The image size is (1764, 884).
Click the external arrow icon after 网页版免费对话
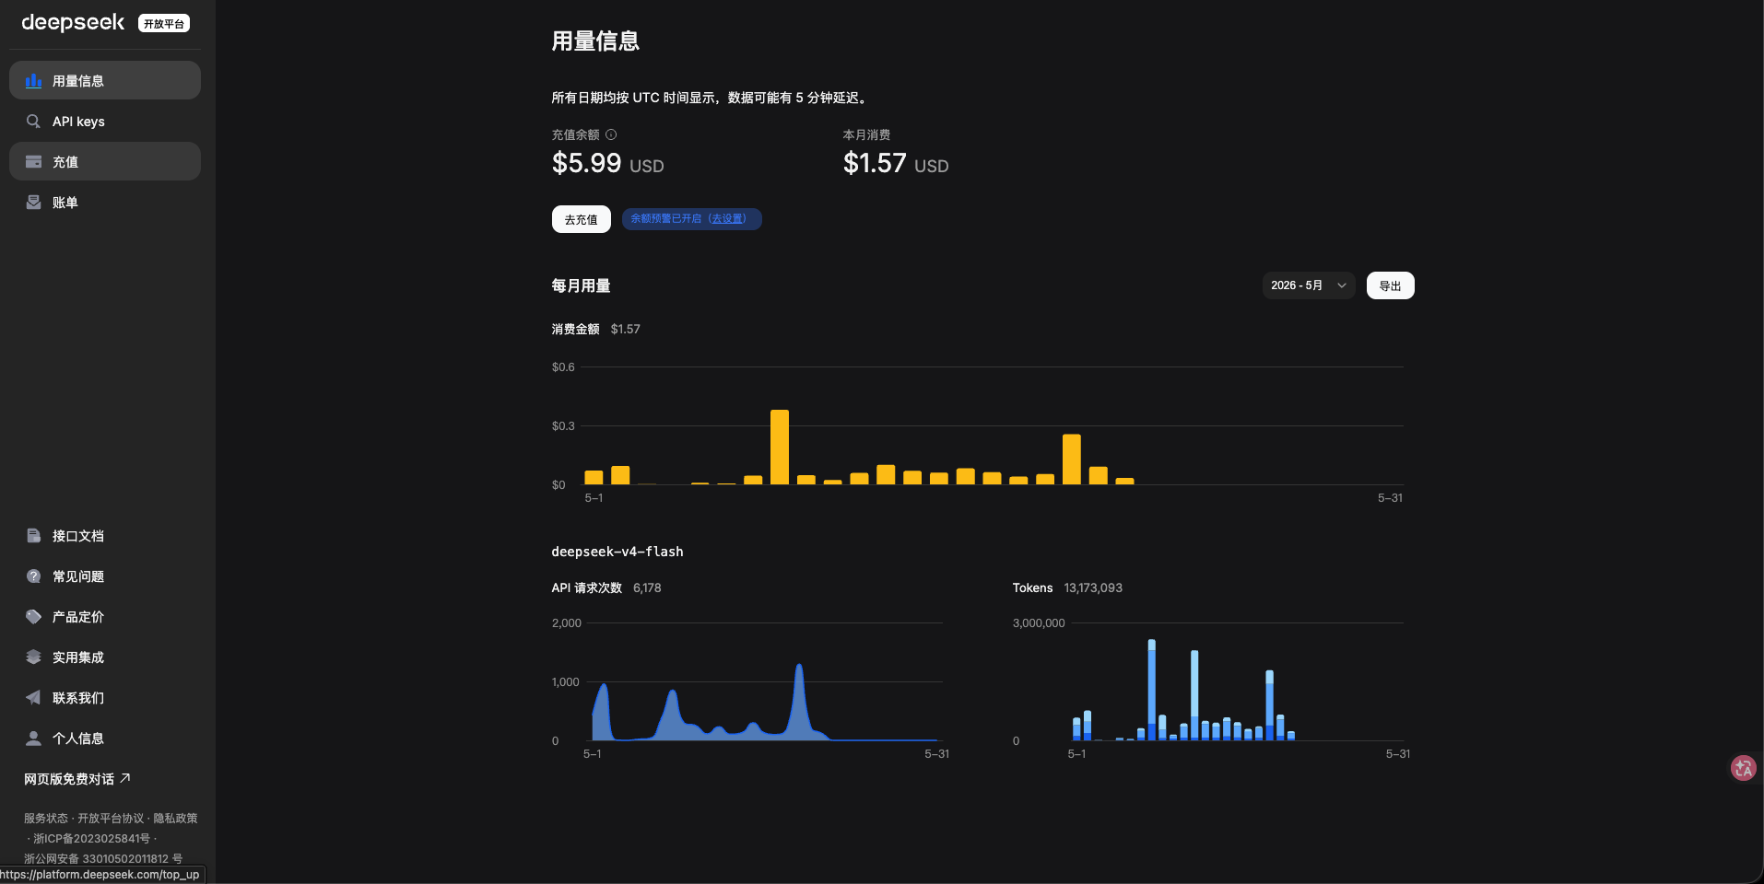[125, 778]
